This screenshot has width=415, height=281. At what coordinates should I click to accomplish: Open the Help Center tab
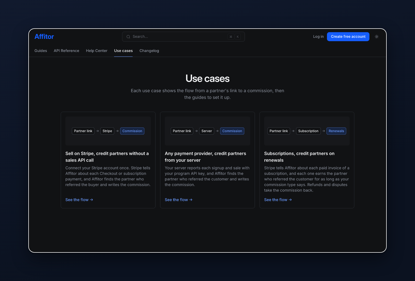pos(97,51)
